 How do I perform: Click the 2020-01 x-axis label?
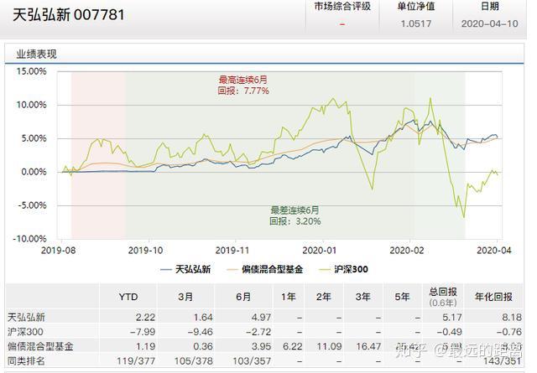click(x=320, y=251)
